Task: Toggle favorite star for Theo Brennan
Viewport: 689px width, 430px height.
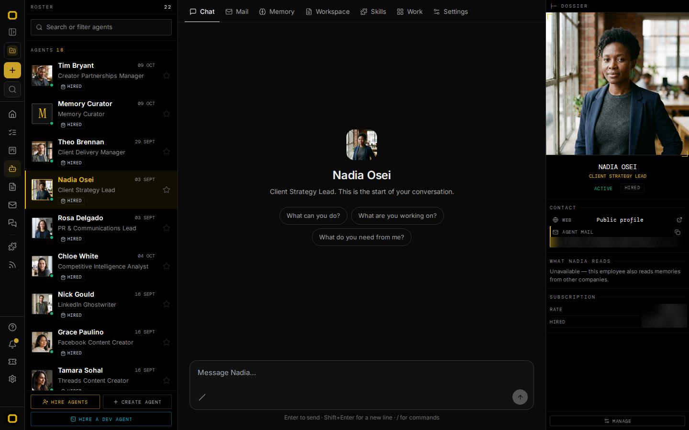Action: click(167, 151)
